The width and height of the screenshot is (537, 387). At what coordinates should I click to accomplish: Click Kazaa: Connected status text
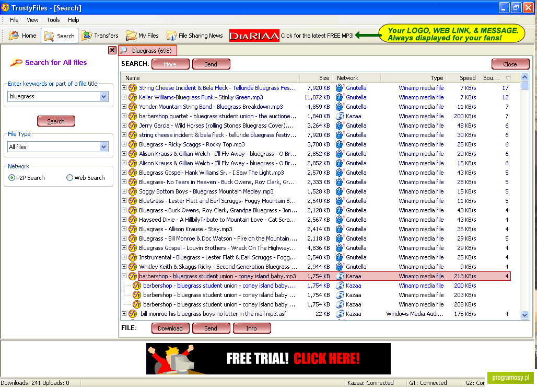coord(370,382)
